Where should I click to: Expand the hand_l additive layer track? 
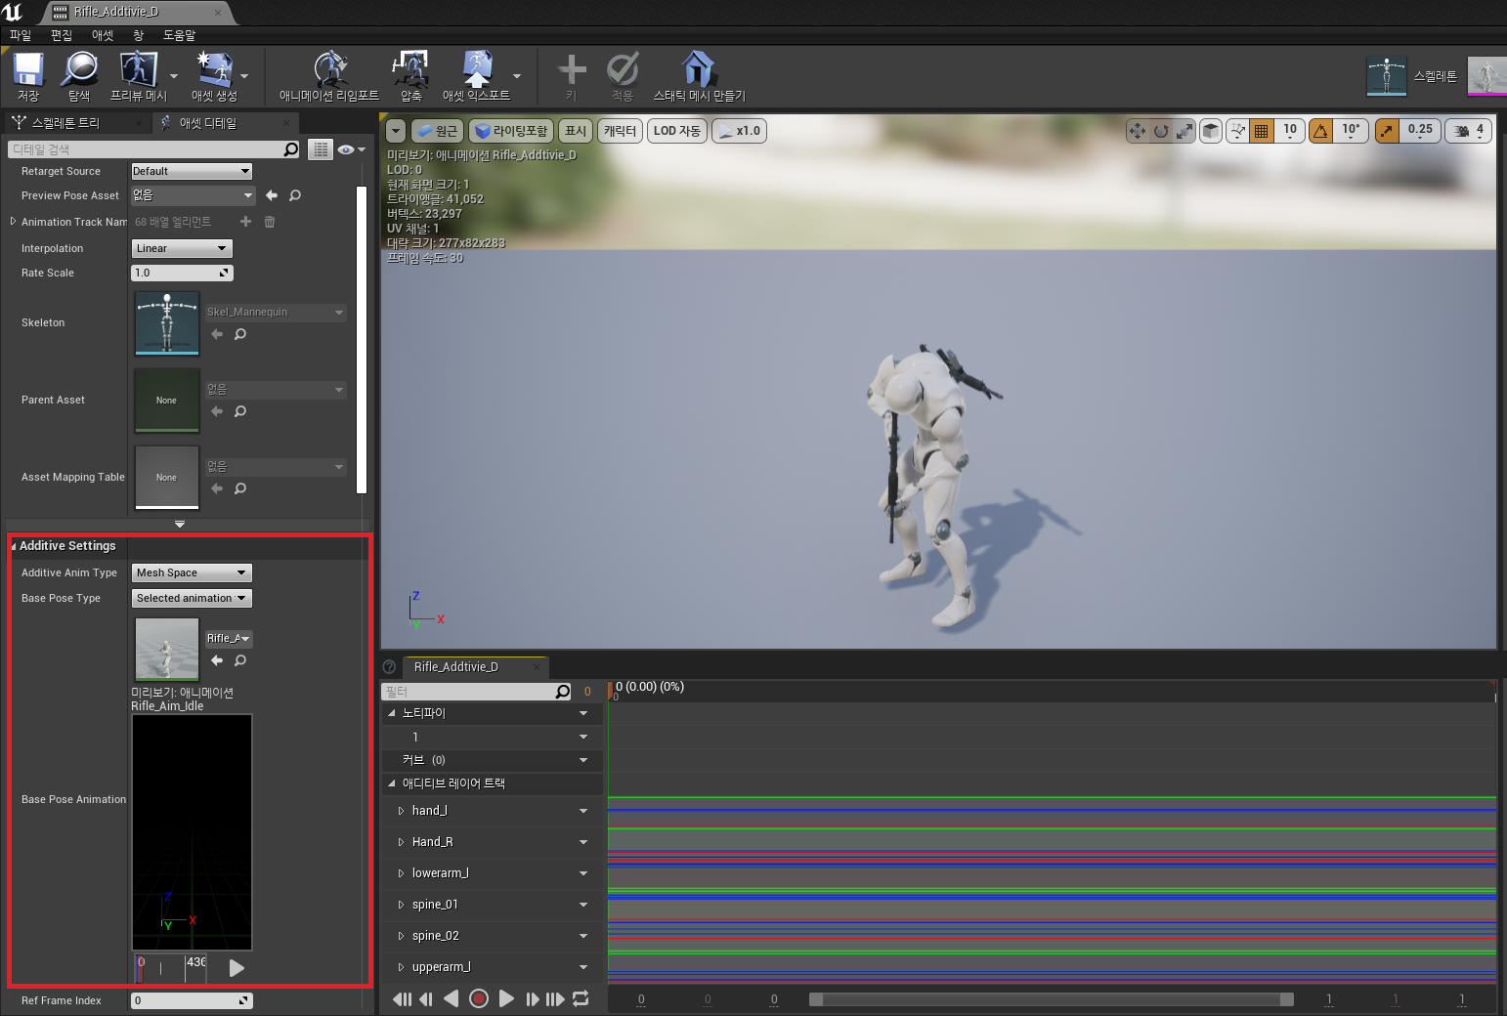coord(401,811)
